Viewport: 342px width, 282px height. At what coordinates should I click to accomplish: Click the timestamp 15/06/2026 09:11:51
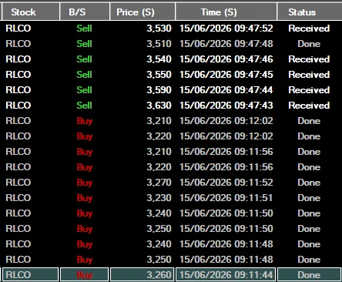coord(226,198)
